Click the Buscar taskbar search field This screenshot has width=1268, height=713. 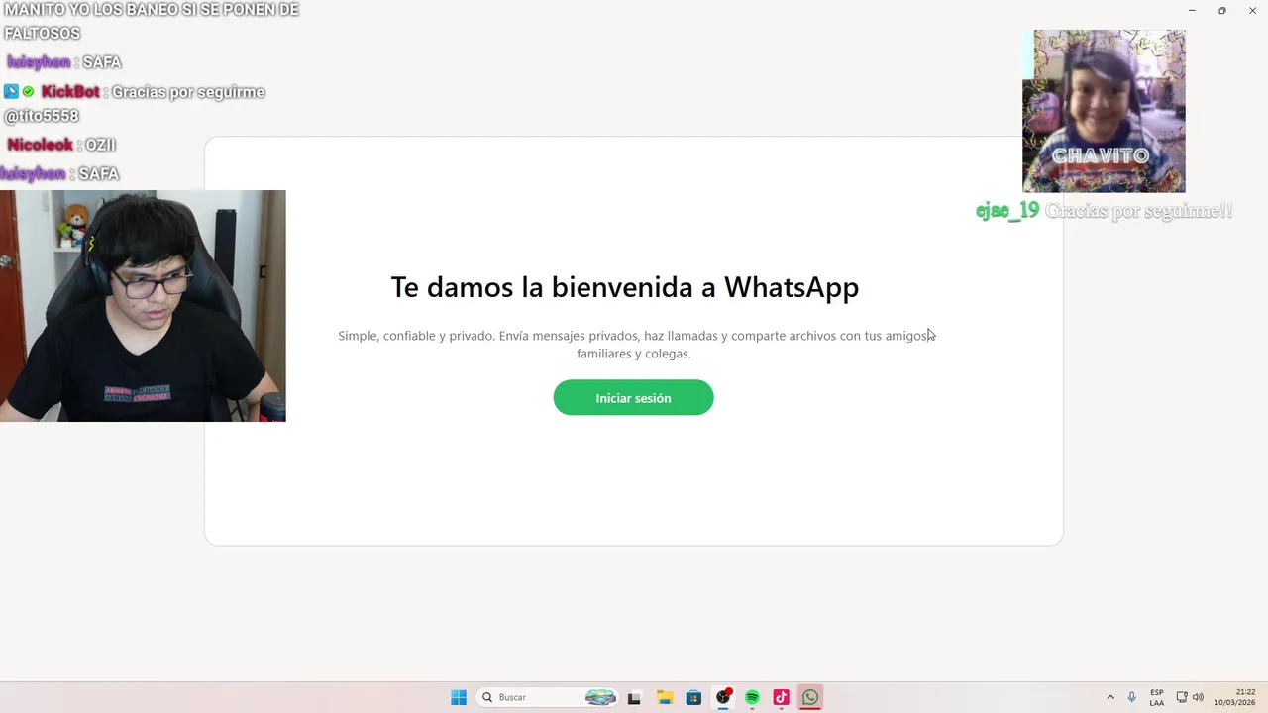tap(548, 697)
